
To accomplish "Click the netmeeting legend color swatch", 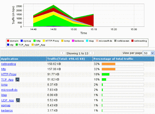I will [x=132, y=41].
